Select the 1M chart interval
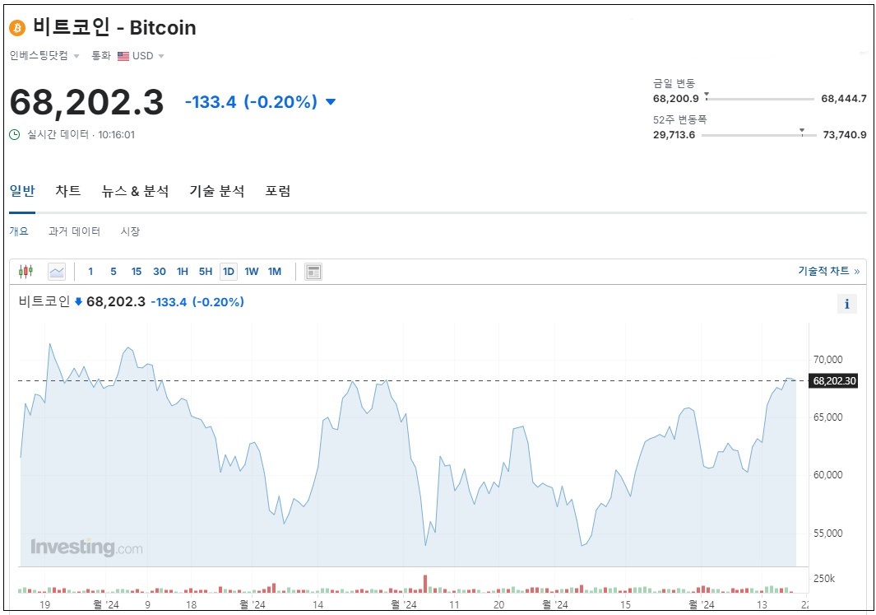The height and width of the screenshot is (615, 876). (274, 272)
